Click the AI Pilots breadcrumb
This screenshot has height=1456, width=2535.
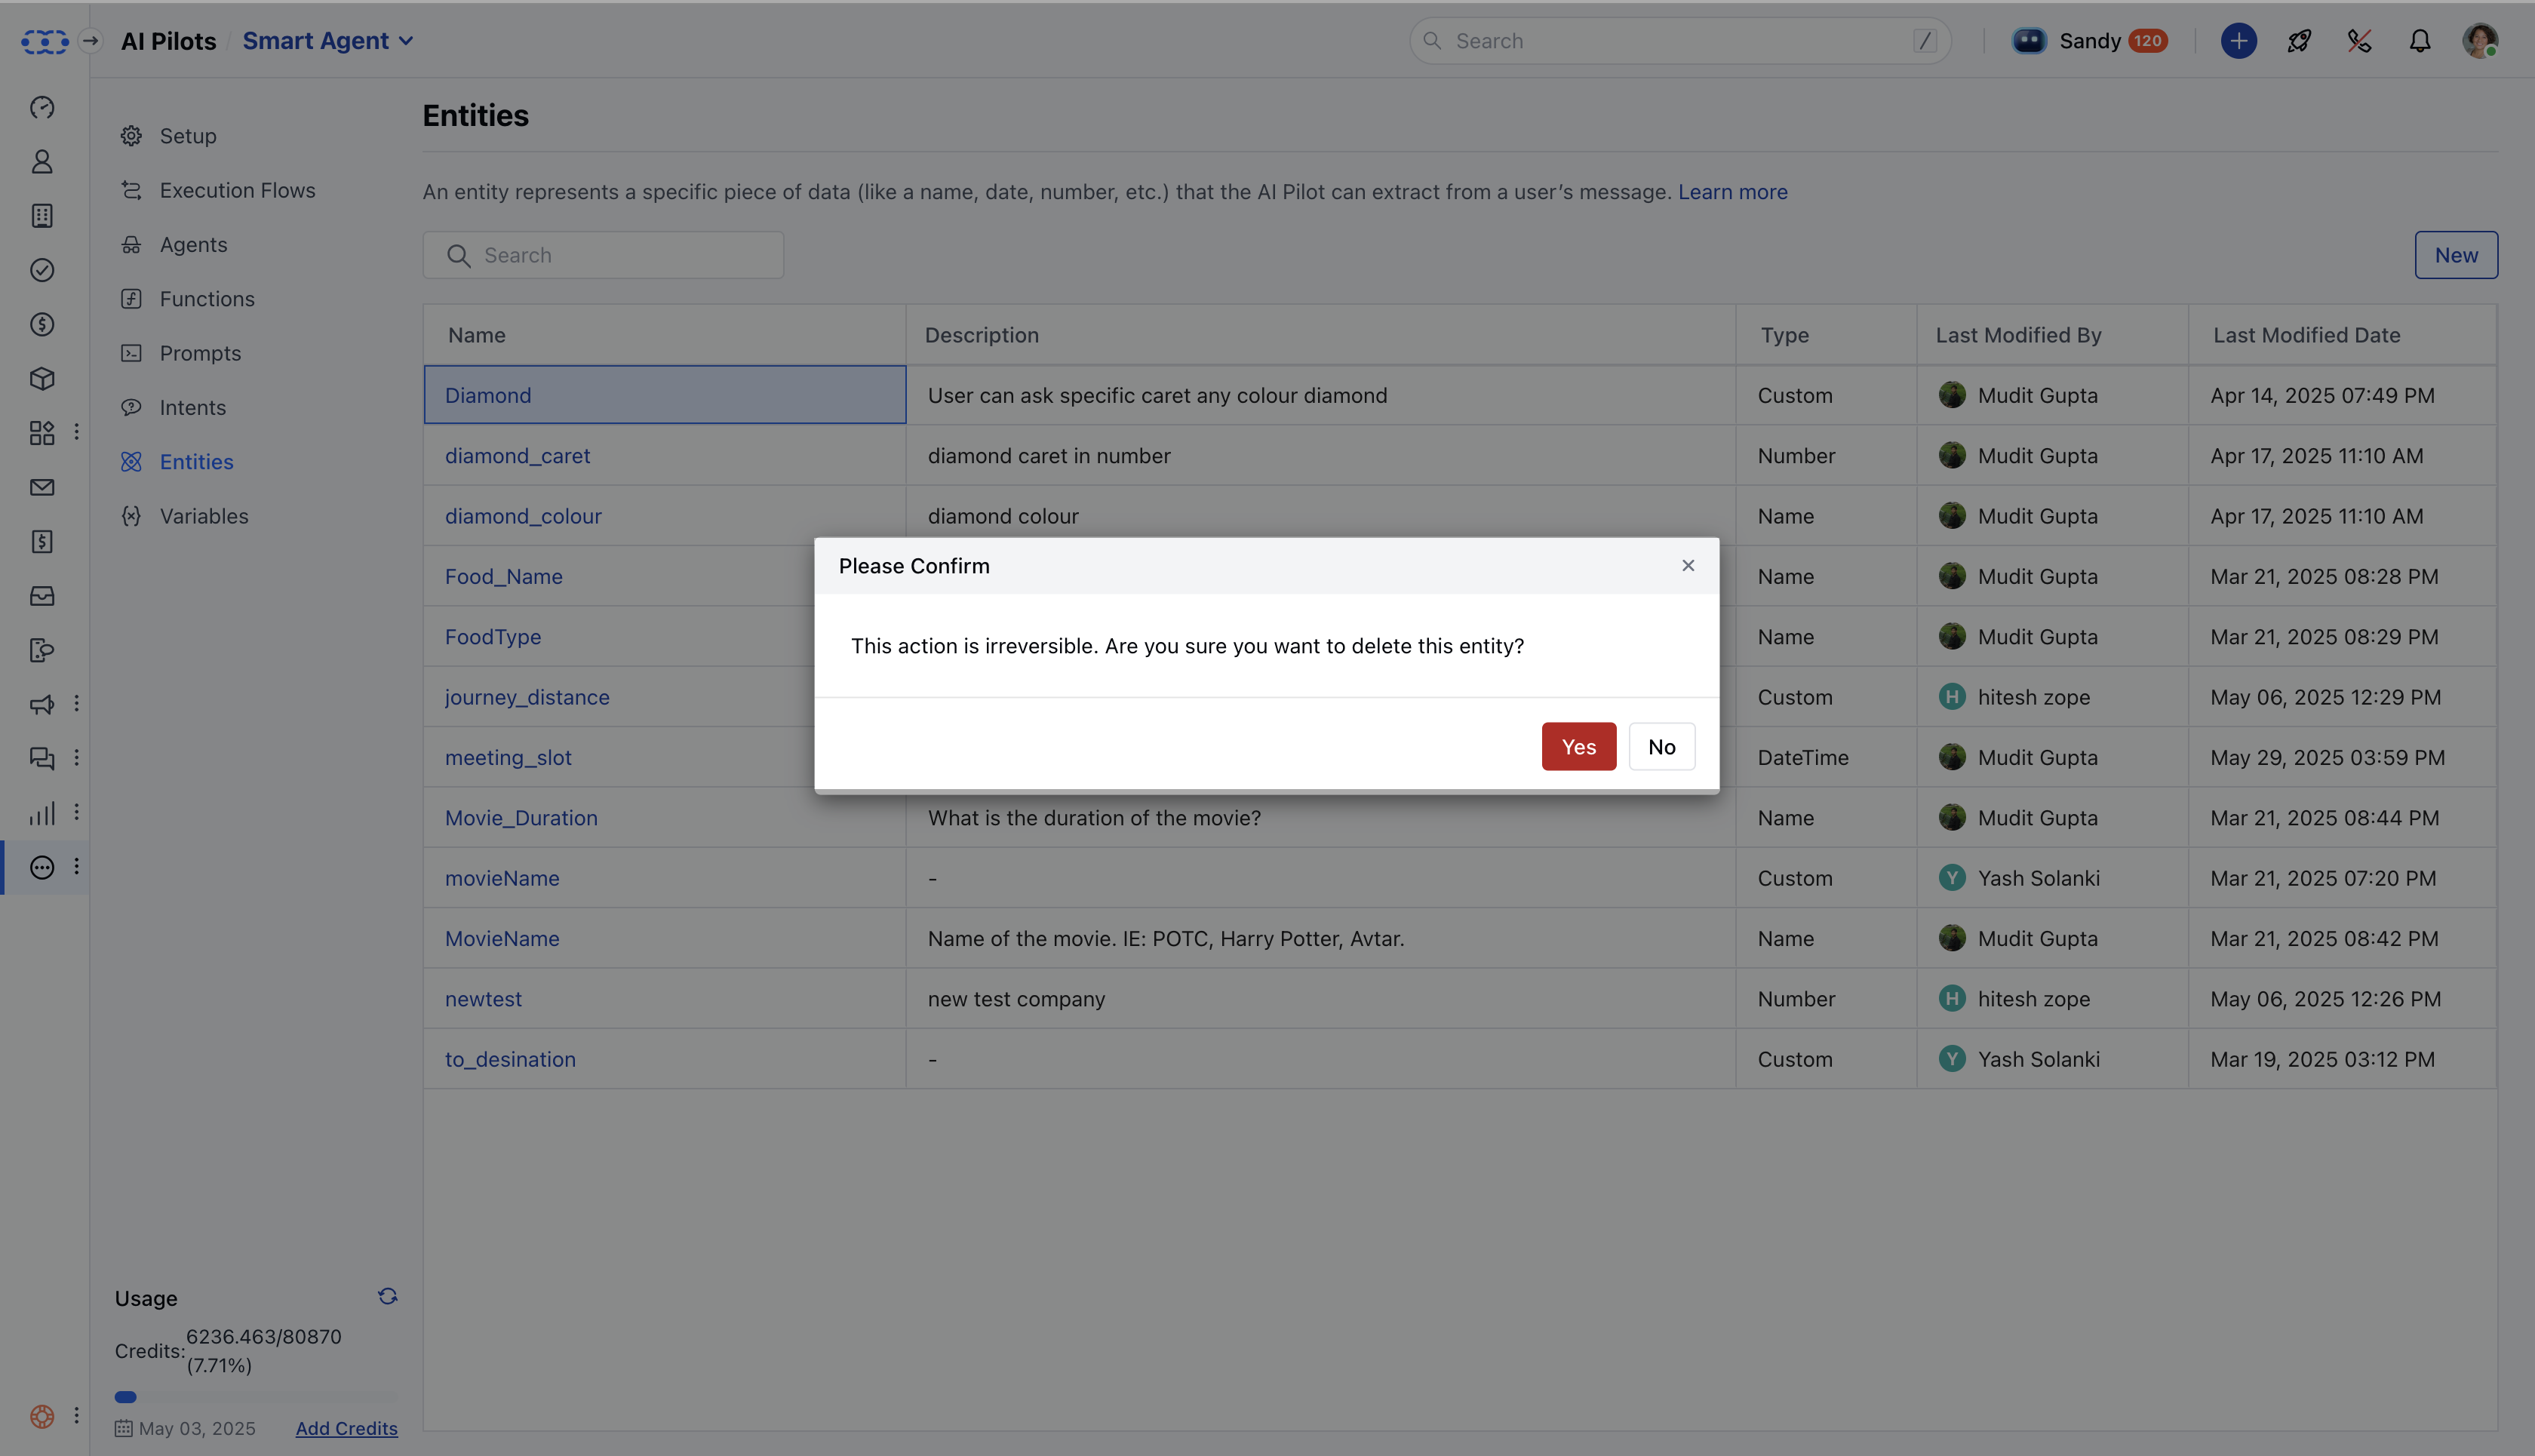coord(168,41)
